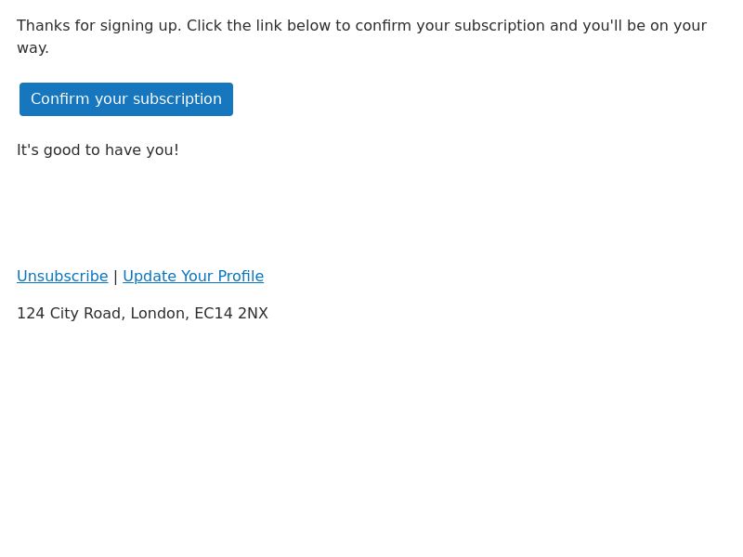This screenshot has width=743, height=557.
Task: Open the Unsubscribe link
Action: click(x=62, y=276)
